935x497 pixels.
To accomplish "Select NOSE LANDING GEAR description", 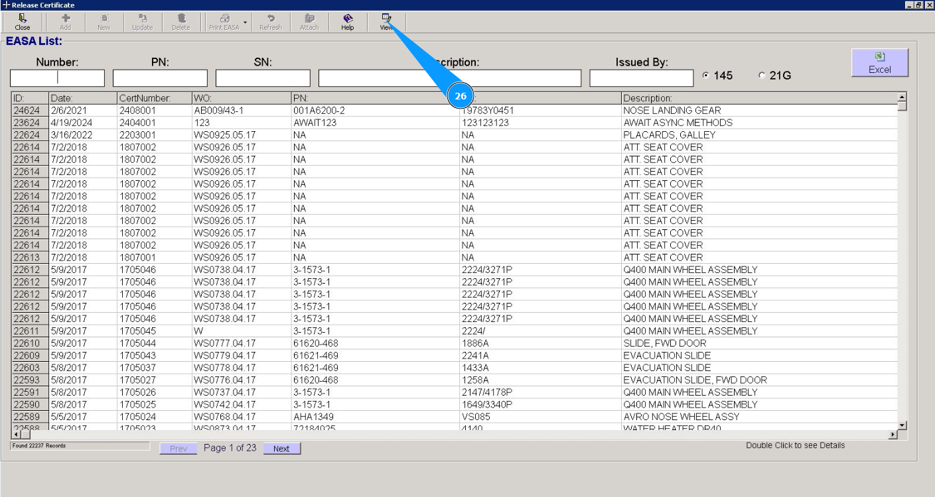I will pos(672,111).
